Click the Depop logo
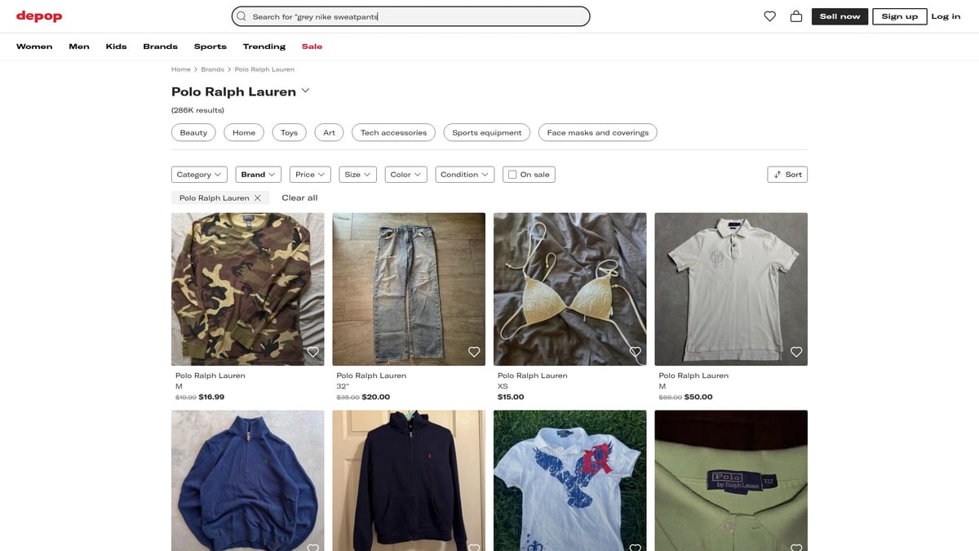Image resolution: width=979 pixels, height=551 pixels. coord(39,16)
